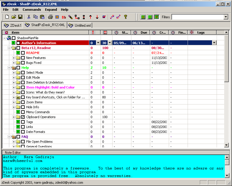Expand the Bugs Fixed folder

[x=14, y=63]
